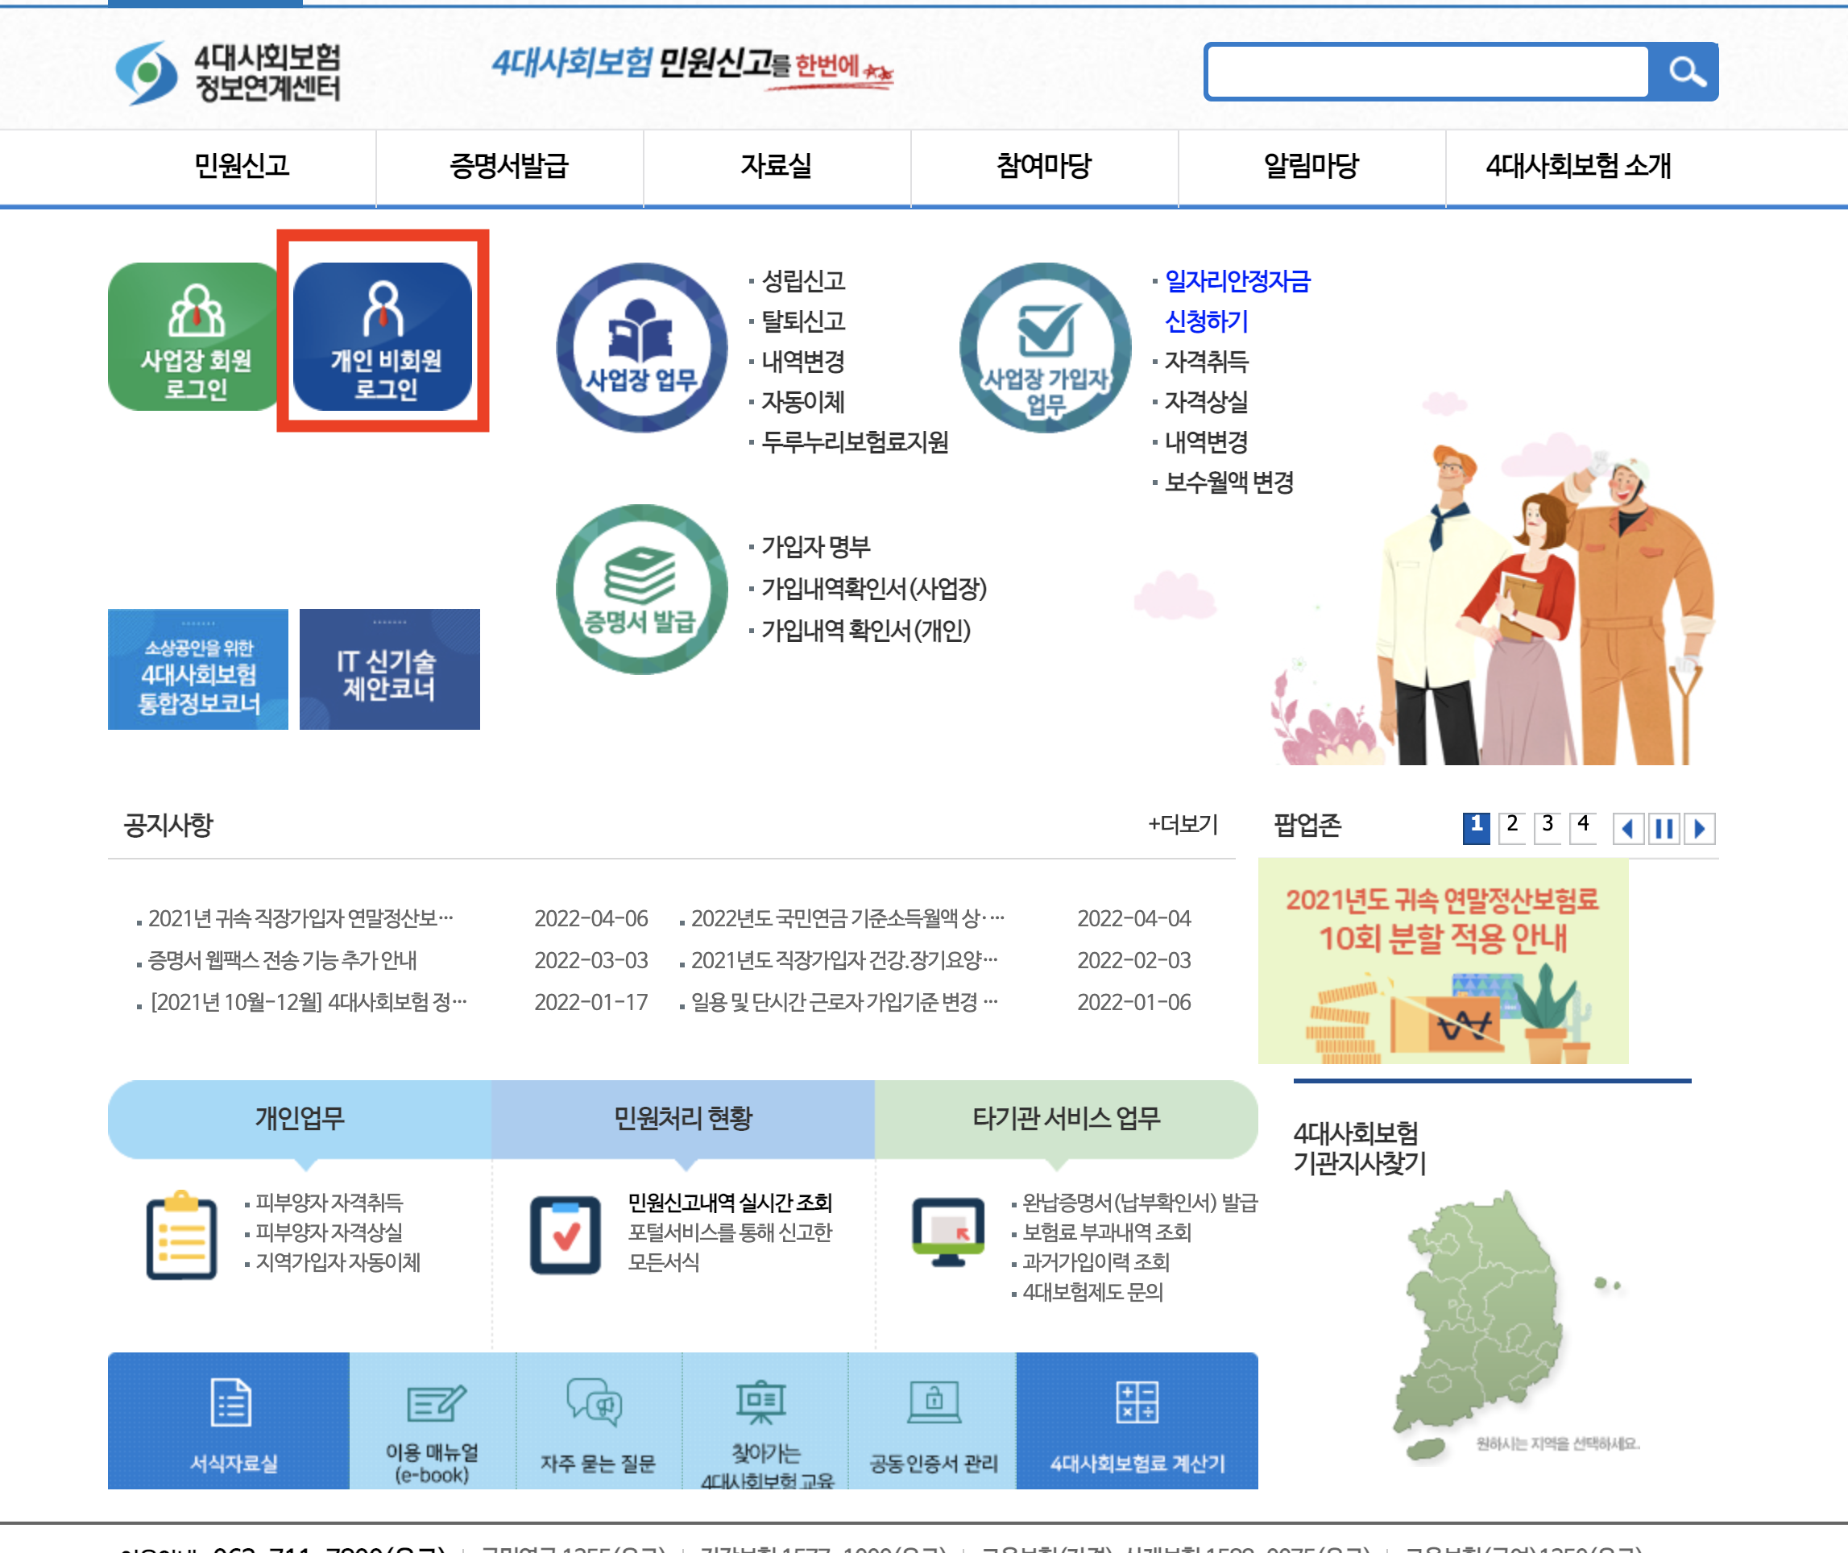This screenshot has width=1848, height=1553.
Task: Open the 알림마당 menu
Action: (1311, 165)
